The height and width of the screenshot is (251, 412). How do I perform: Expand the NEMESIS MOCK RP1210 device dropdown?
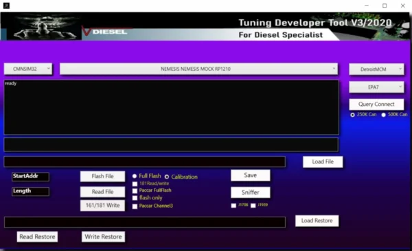(x=198, y=69)
